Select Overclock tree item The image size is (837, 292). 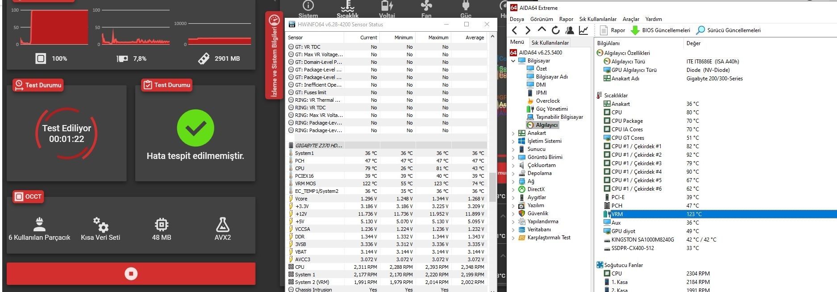(547, 101)
